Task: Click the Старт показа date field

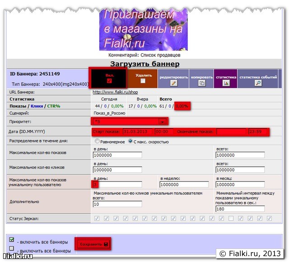Action: coord(137,131)
